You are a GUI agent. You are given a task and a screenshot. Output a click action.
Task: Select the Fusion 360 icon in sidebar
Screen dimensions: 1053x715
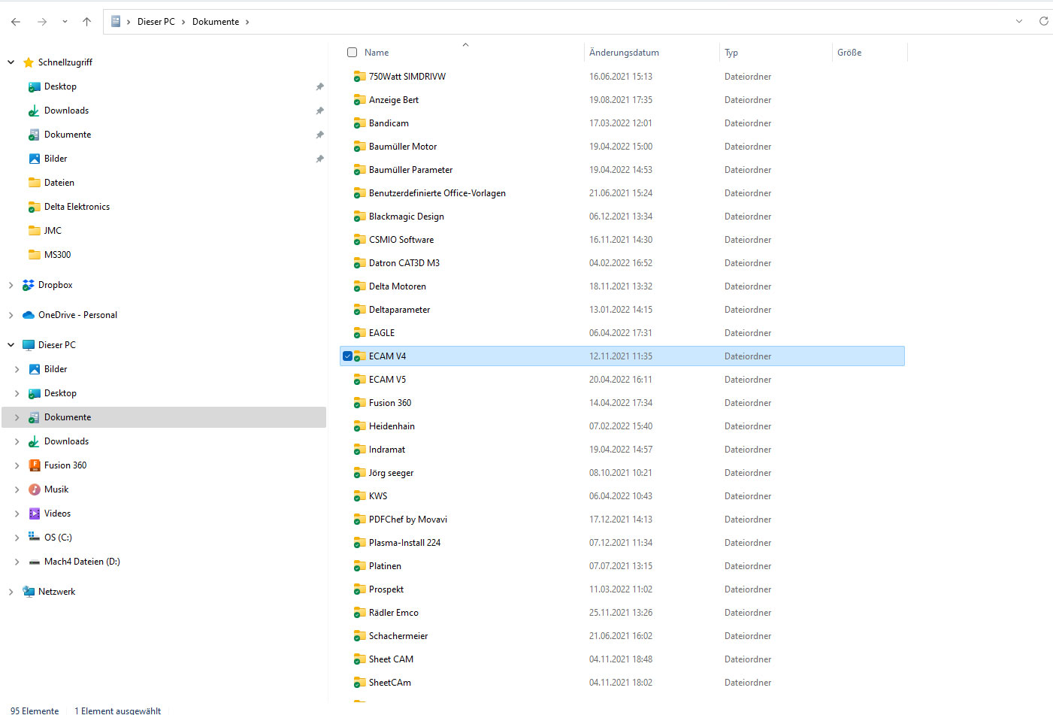tap(35, 465)
